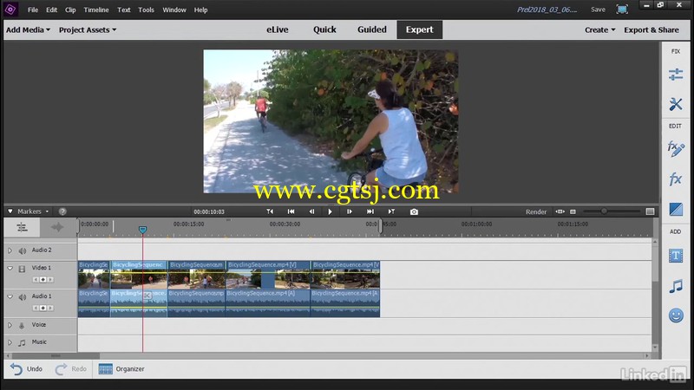Click the smart mix icon beside timeline tools
Screen dimensions: 694x390
coord(57,228)
